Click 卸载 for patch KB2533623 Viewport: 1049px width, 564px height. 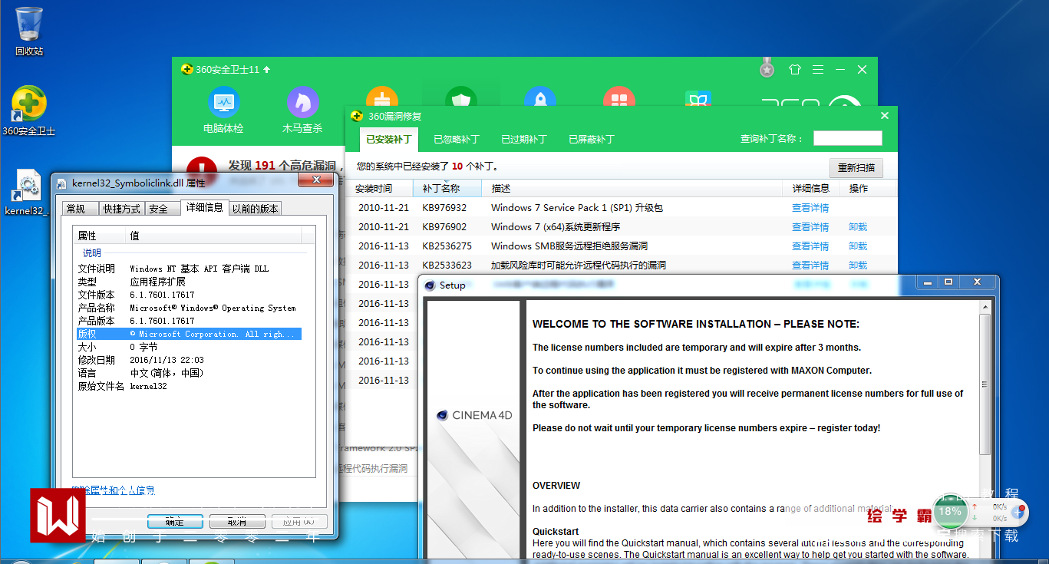coord(858,266)
